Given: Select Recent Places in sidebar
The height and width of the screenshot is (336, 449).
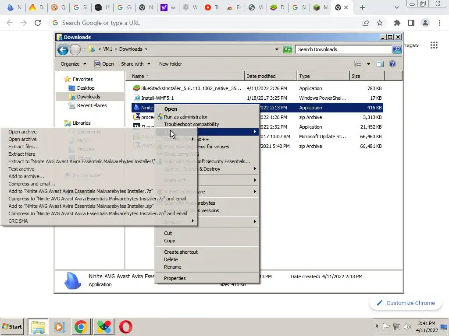Looking at the screenshot, I should [92, 105].
